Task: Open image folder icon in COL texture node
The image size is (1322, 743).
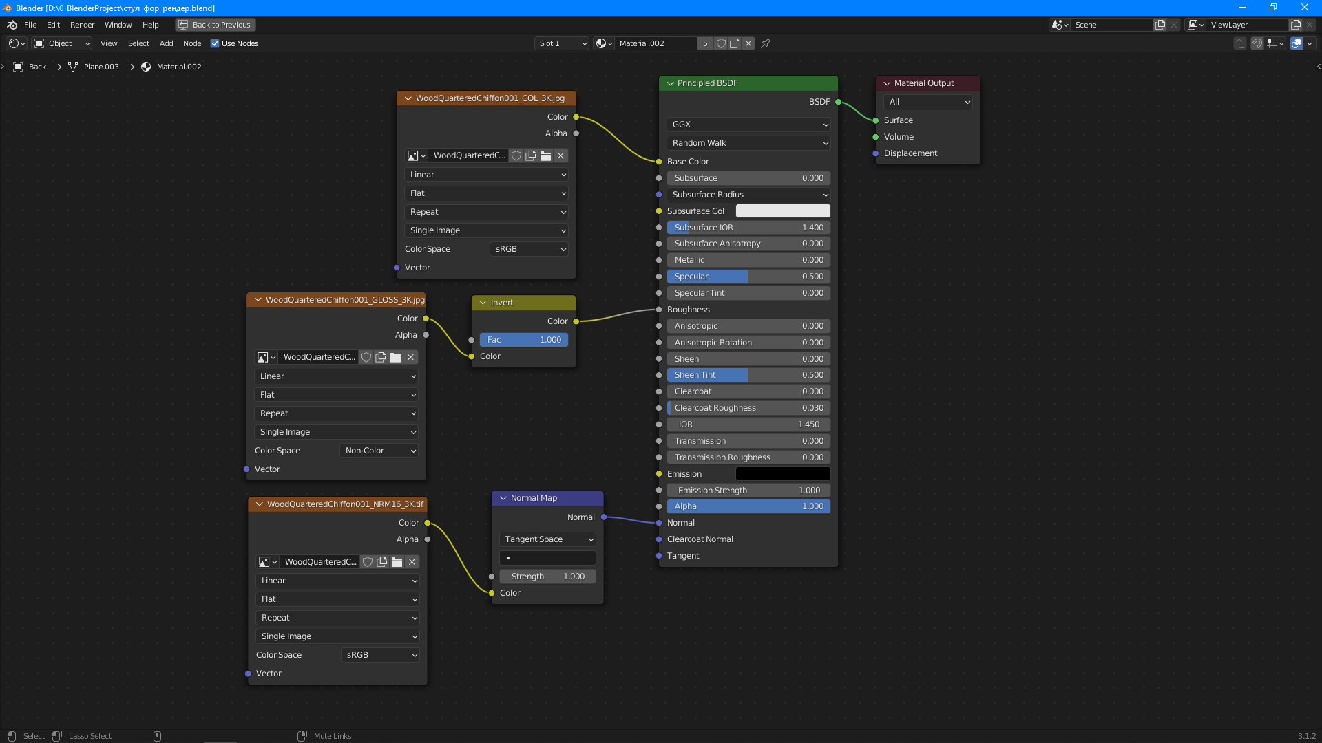Action: coord(545,155)
